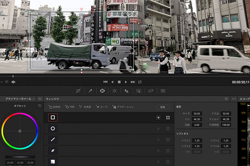Open the Blur/Sharpen palette icon
The width and height of the screenshot is (250, 166).
click(126, 91)
